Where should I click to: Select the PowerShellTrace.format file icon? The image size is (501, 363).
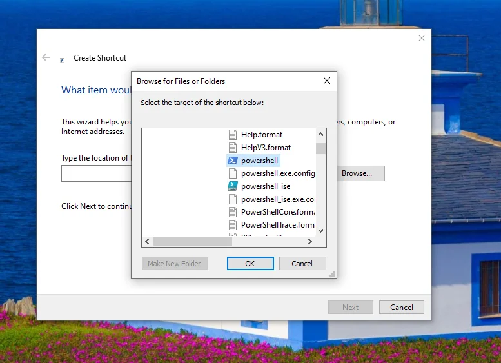pyautogui.click(x=233, y=225)
